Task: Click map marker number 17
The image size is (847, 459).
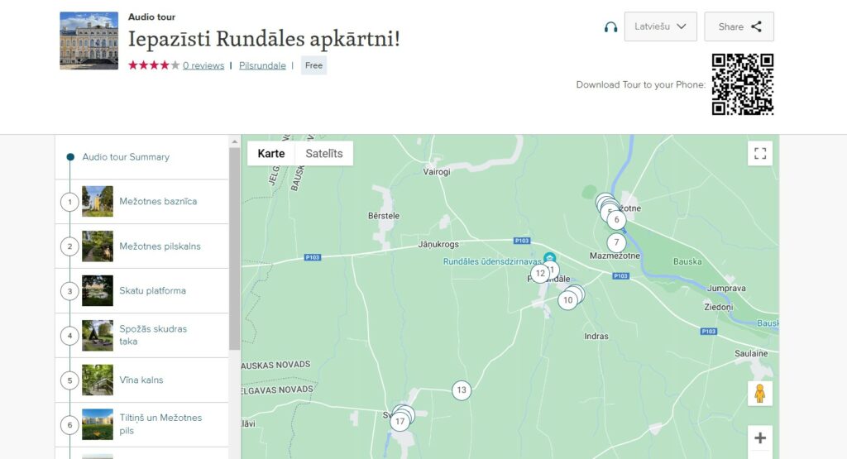Action: [x=400, y=422]
